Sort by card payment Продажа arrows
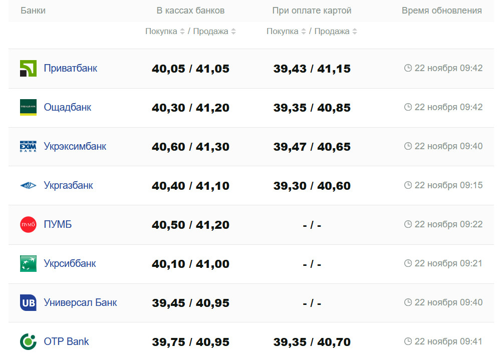The width and height of the screenshot is (500, 361). click(x=355, y=32)
